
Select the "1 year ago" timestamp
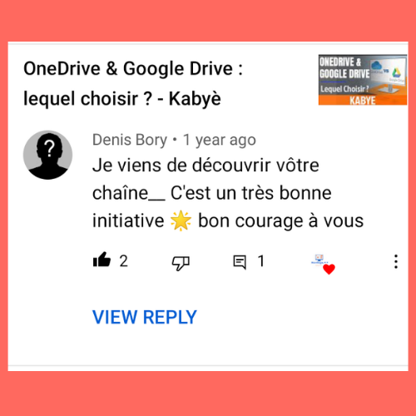tap(219, 140)
